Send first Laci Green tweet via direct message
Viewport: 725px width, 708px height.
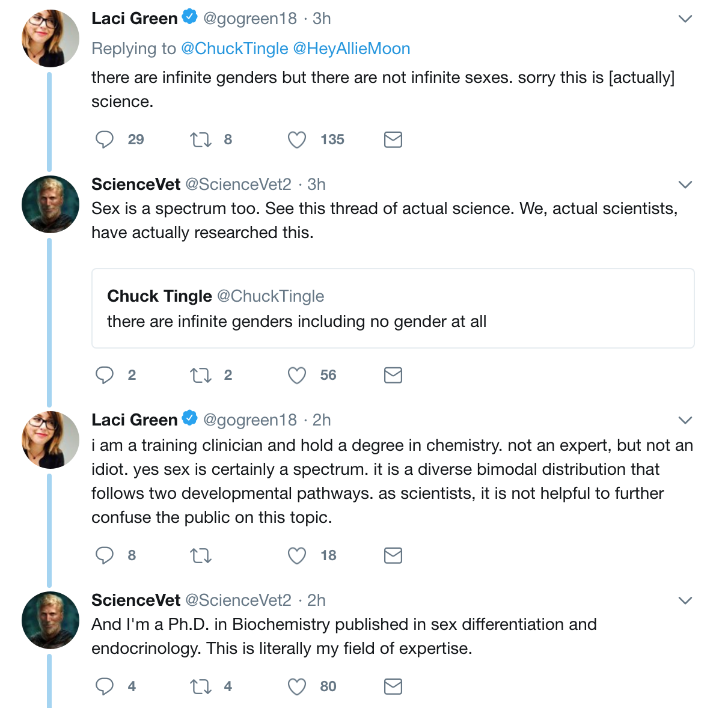(393, 139)
